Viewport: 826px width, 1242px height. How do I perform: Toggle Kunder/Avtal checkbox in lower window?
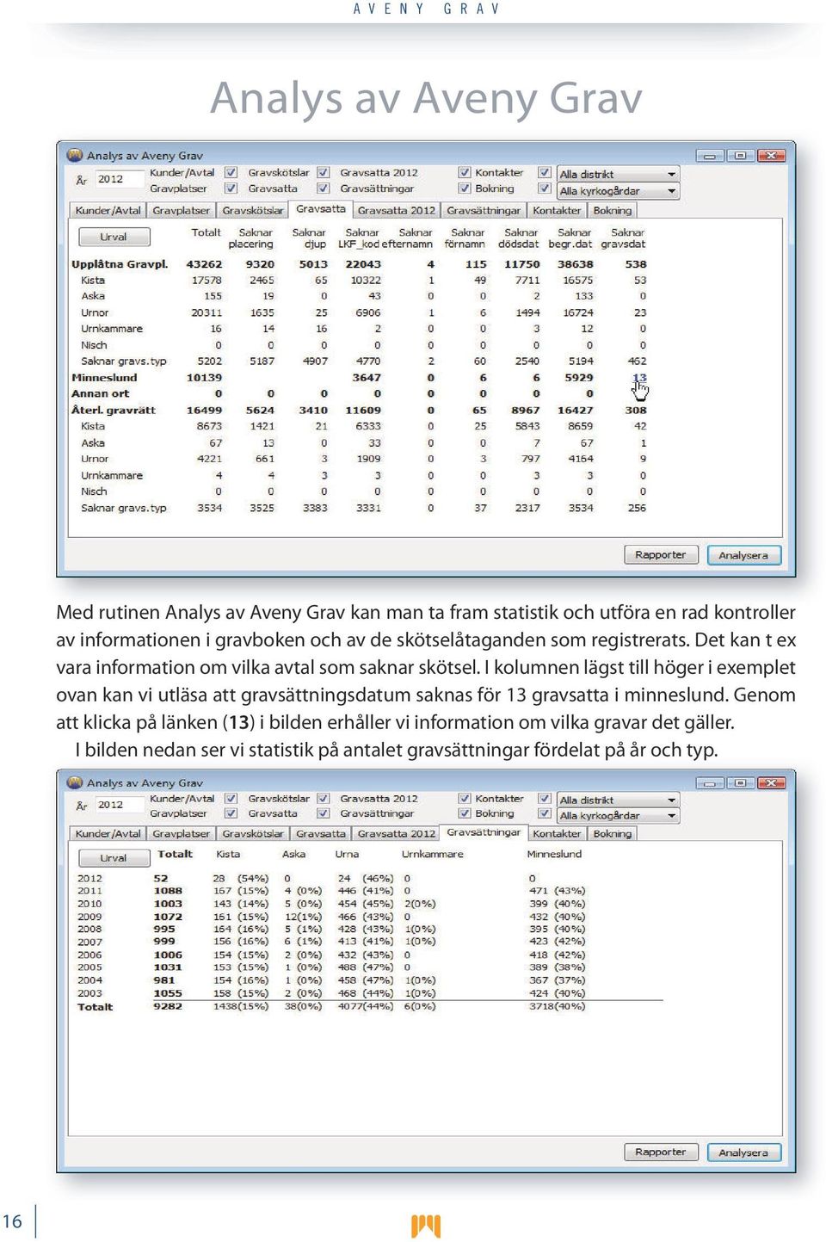231,799
